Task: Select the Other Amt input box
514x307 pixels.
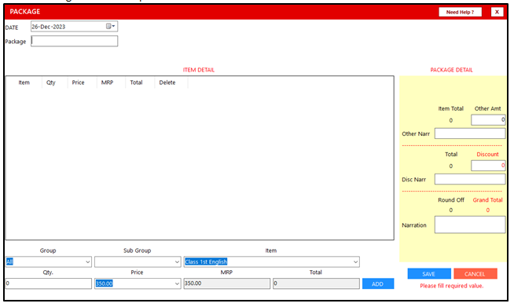Action: [x=488, y=120]
